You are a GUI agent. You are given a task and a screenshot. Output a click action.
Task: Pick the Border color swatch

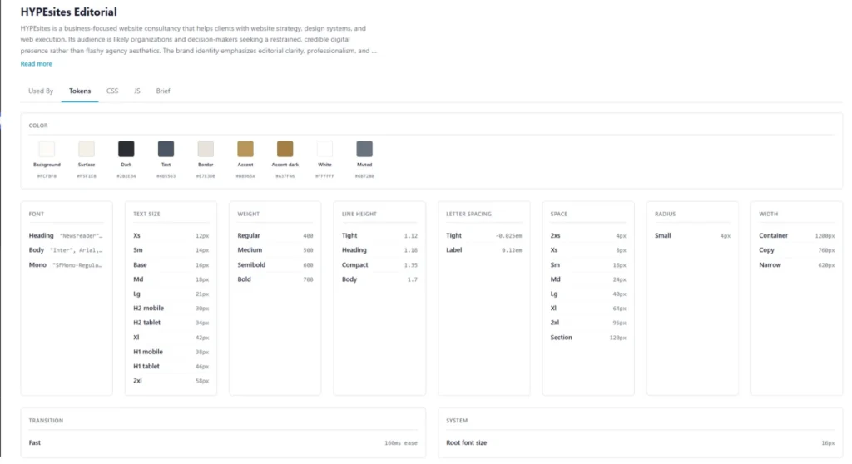click(206, 149)
